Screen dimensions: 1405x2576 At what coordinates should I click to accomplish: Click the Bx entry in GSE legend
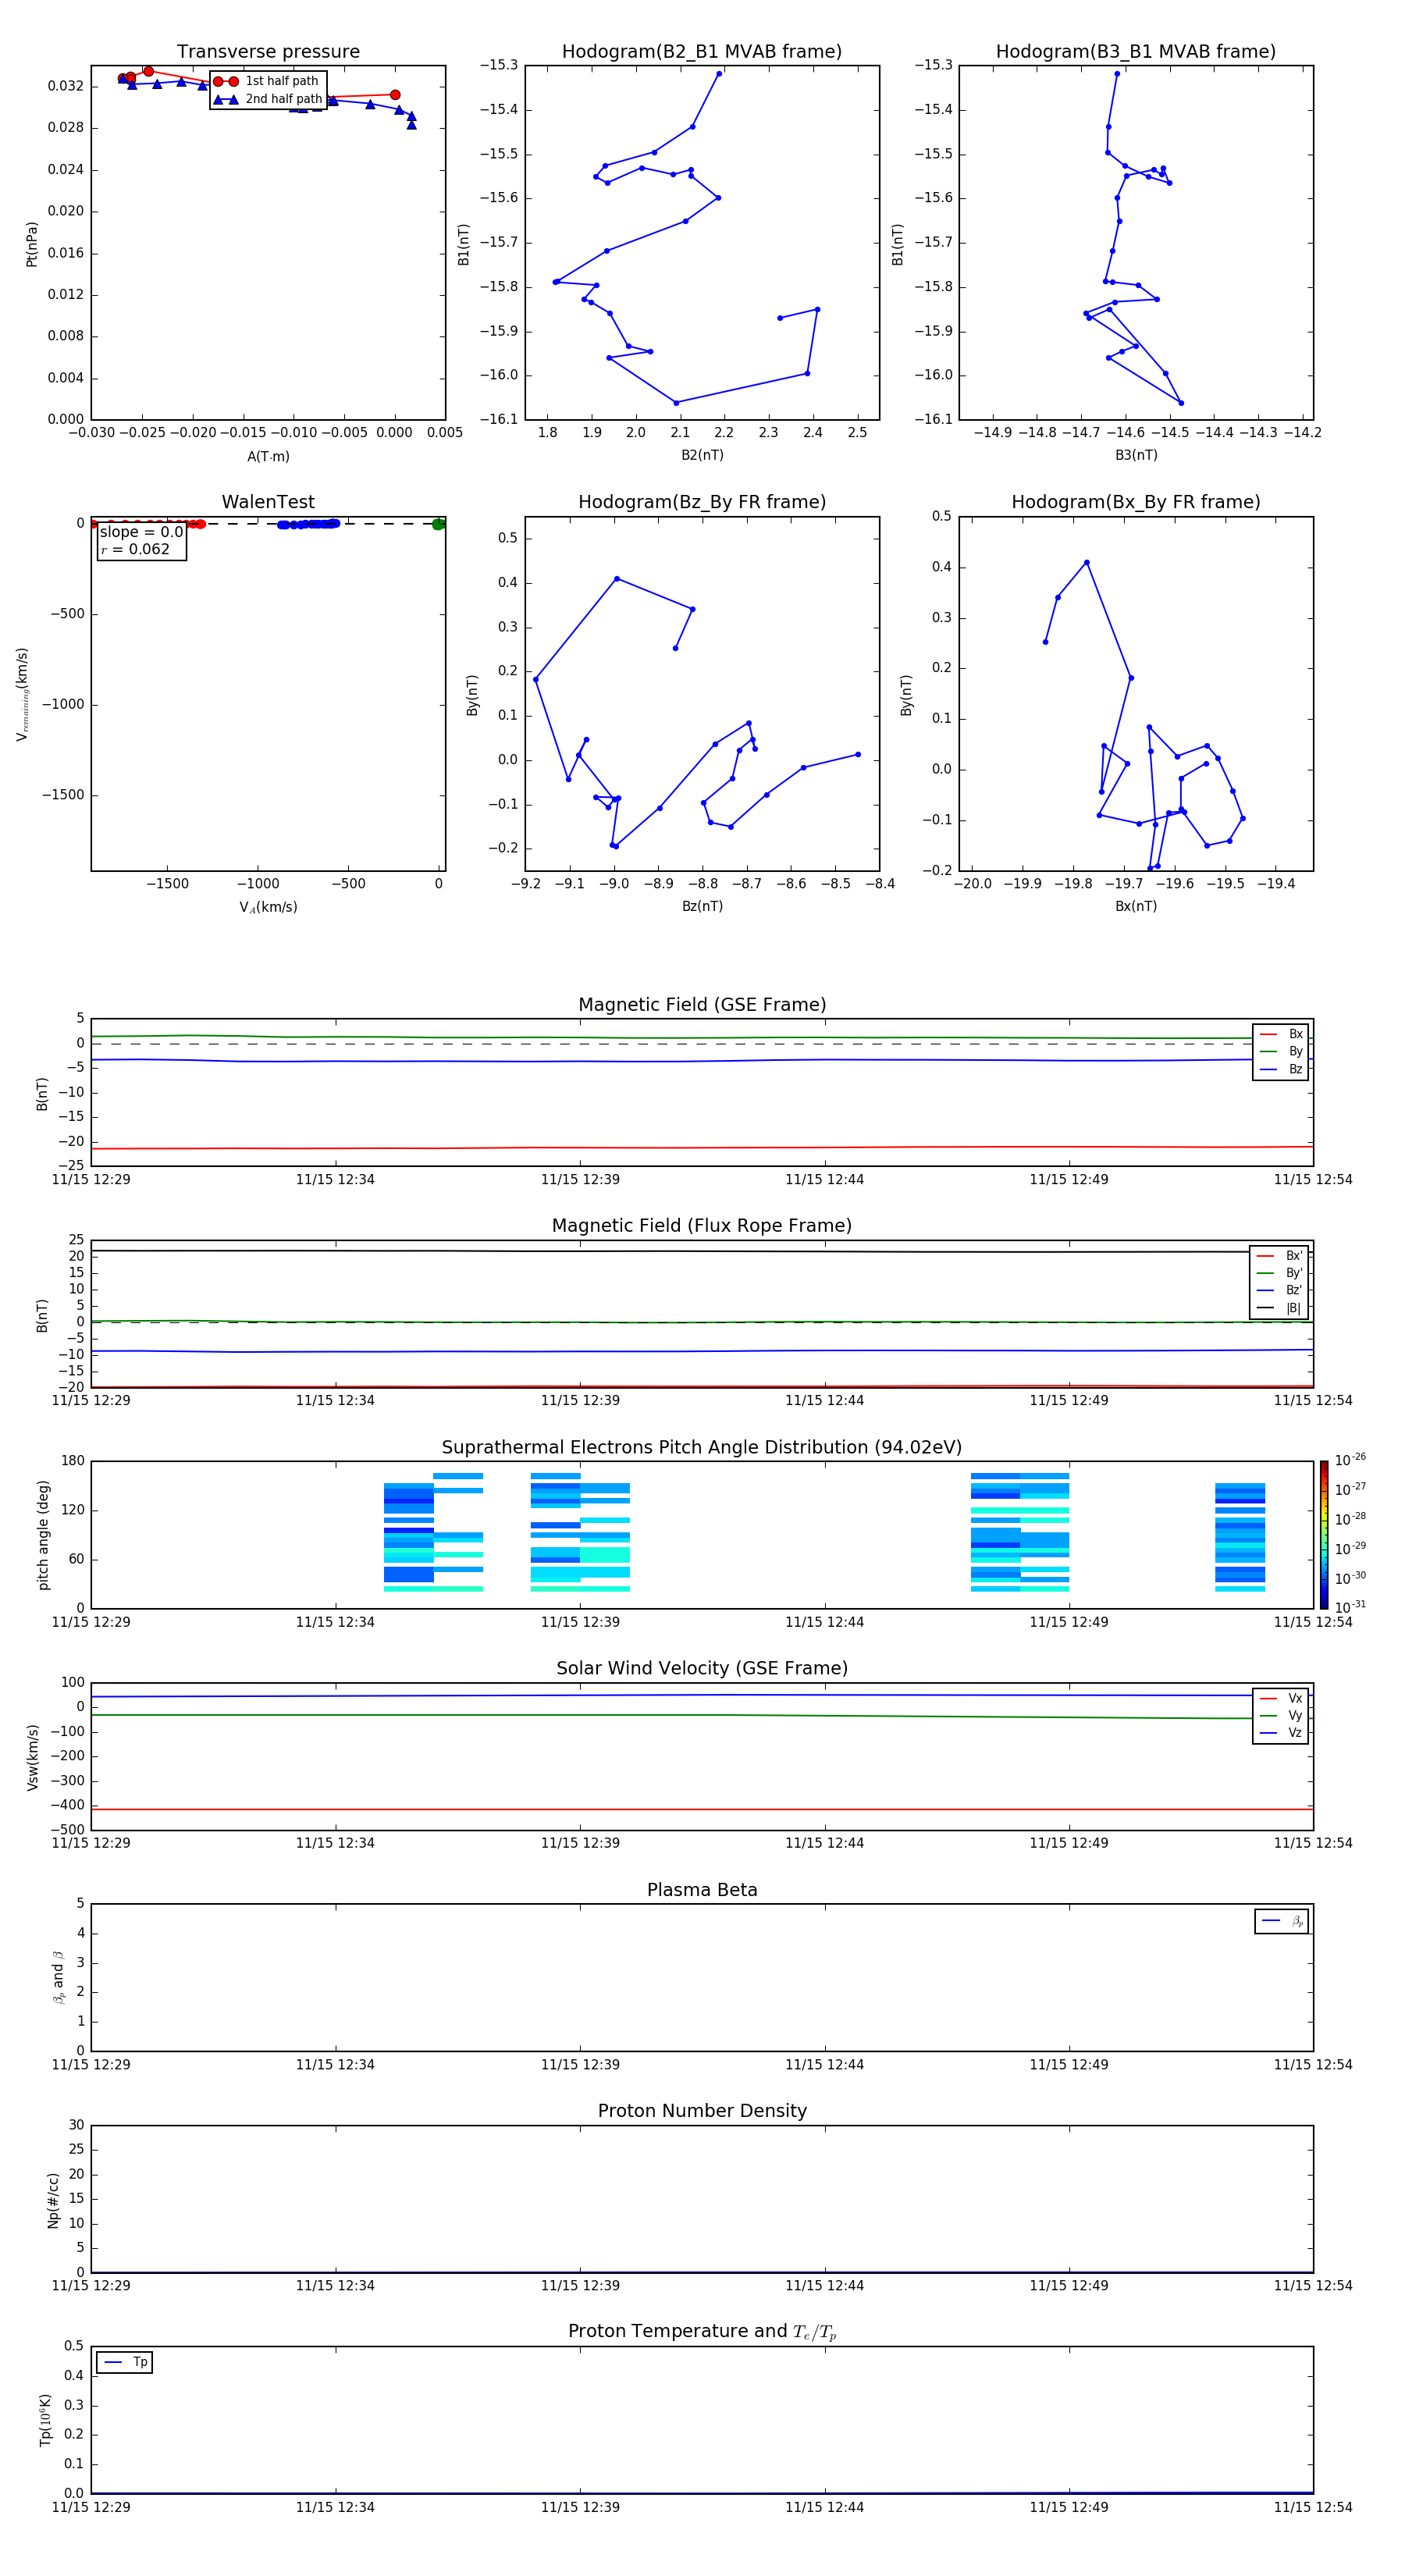point(1281,1034)
